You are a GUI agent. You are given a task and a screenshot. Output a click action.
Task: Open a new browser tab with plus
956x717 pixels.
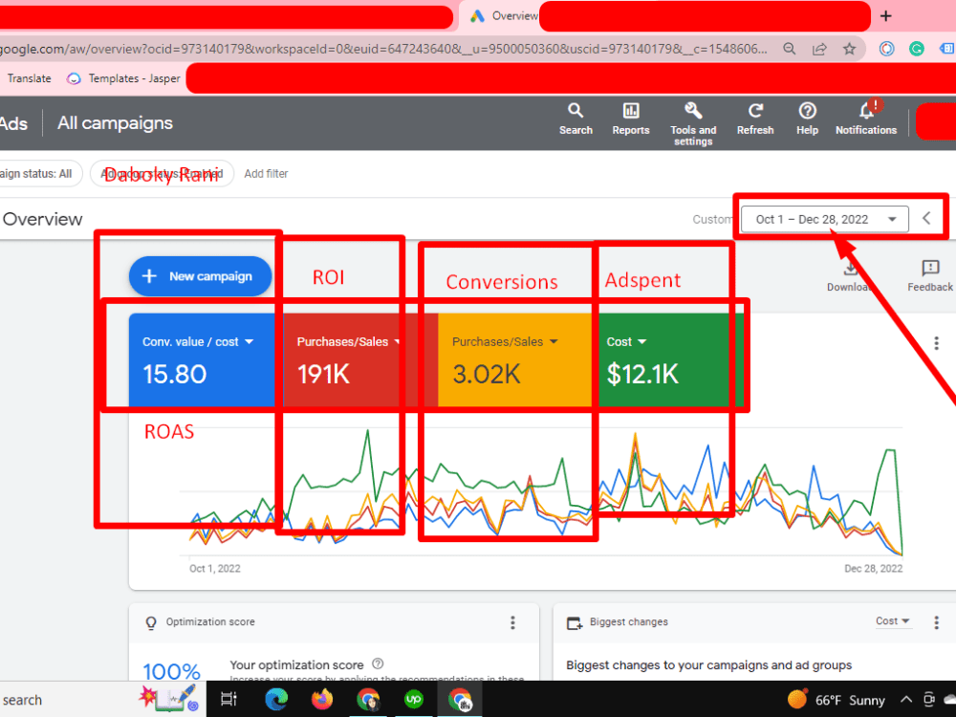(886, 16)
